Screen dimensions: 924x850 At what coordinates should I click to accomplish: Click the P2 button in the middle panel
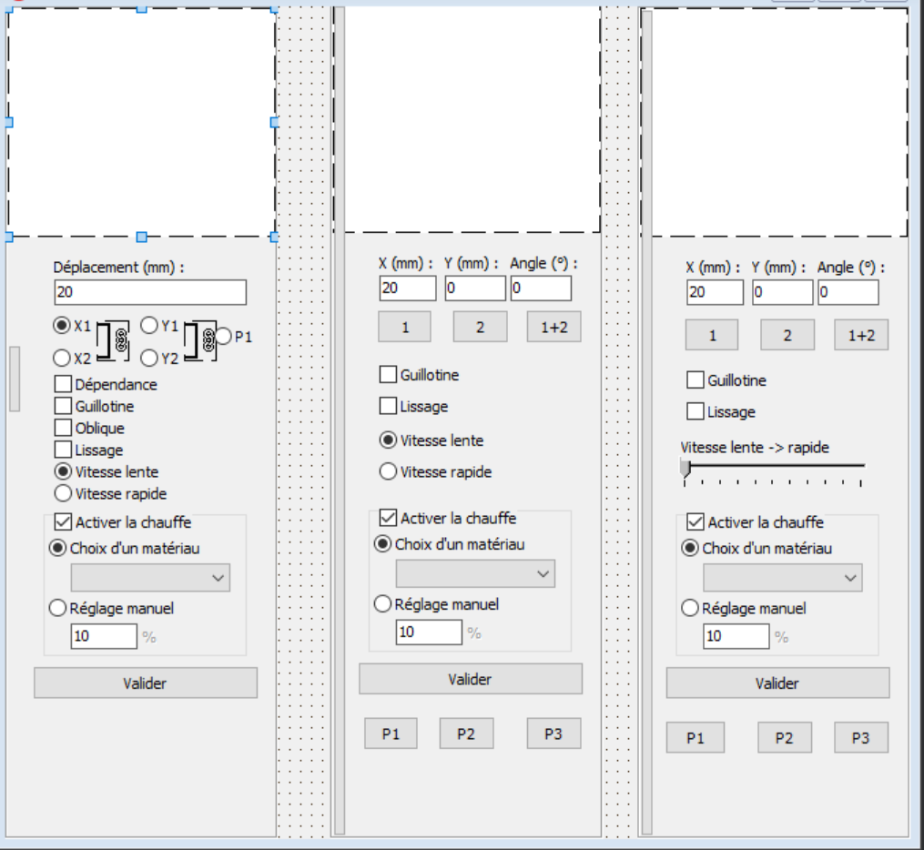tap(466, 734)
